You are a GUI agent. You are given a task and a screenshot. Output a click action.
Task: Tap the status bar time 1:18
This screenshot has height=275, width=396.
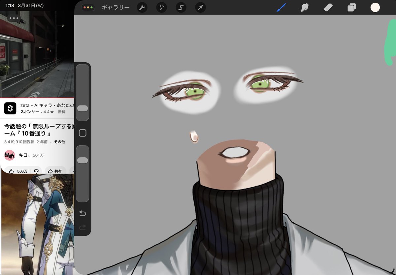tap(10, 6)
